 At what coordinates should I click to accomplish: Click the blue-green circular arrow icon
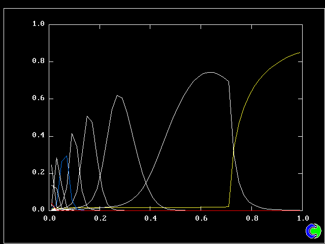click(313, 231)
